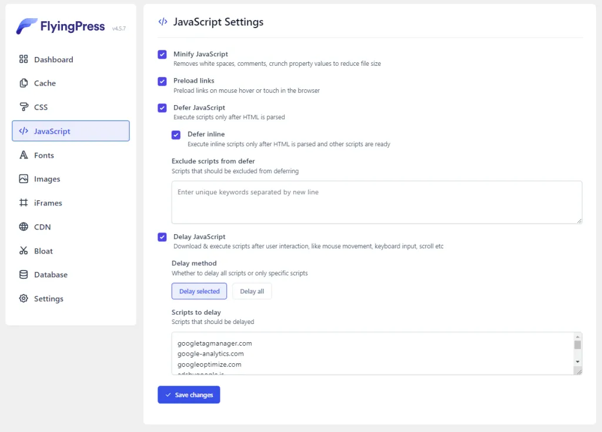Toggle the Preload links checkbox
Image resolution: width=602 pixels, height=432 pixels.
tap(162, 82)
